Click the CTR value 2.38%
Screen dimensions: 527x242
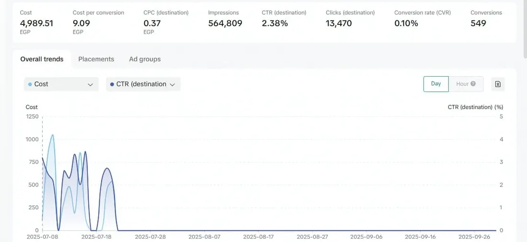tap(275, 23)
